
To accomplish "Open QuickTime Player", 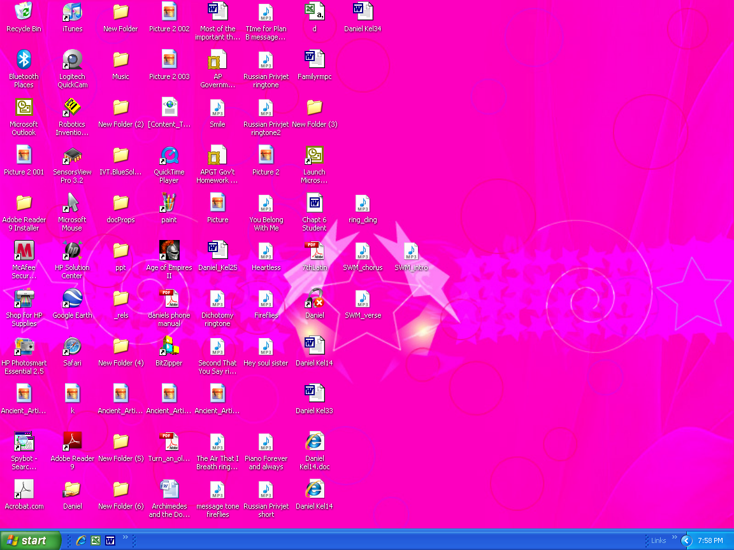I will [x=168, y=156].
